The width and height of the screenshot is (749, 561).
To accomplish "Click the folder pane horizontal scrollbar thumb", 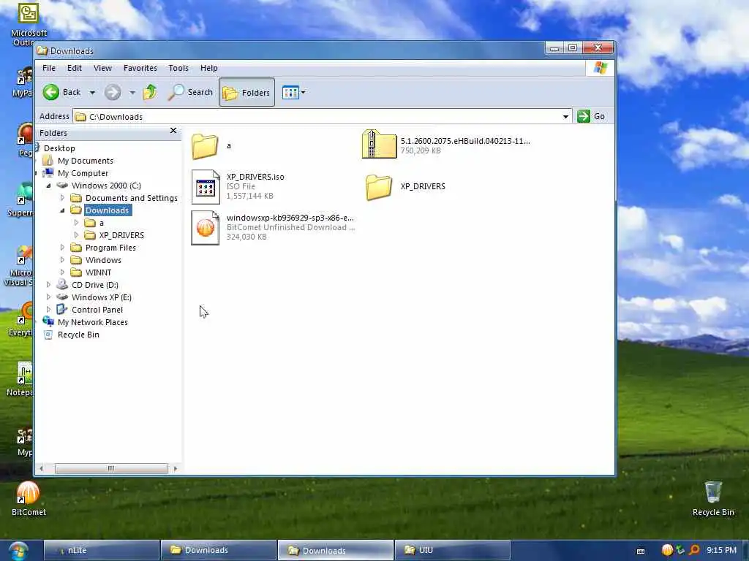I will point(111,468).
